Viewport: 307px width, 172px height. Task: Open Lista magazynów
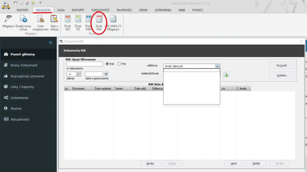pos(40,19)
